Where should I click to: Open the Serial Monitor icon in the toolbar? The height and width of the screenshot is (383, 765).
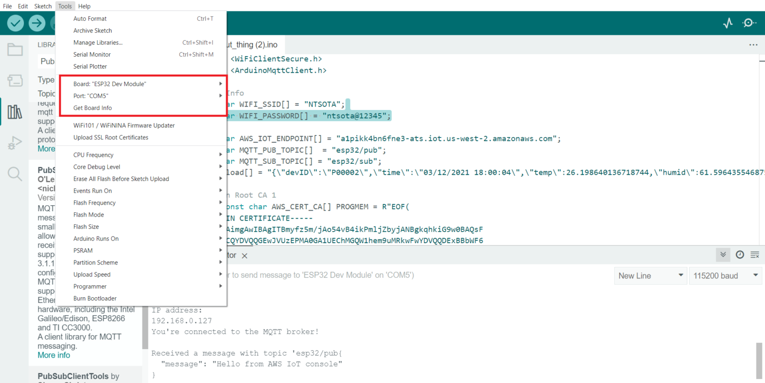[750, 23]
